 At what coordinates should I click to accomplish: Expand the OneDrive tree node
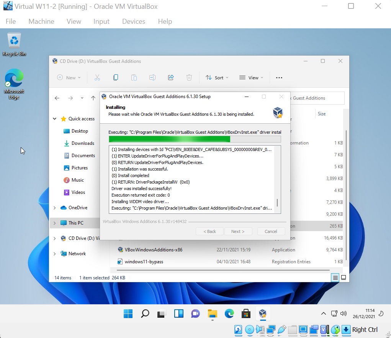tap(55, 208)
